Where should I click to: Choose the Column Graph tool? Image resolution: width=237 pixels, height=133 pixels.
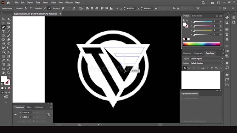click(x=9, y=65)
